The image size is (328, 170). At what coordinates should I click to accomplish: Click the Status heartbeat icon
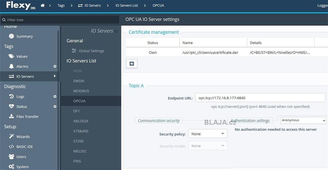point(11,106)
